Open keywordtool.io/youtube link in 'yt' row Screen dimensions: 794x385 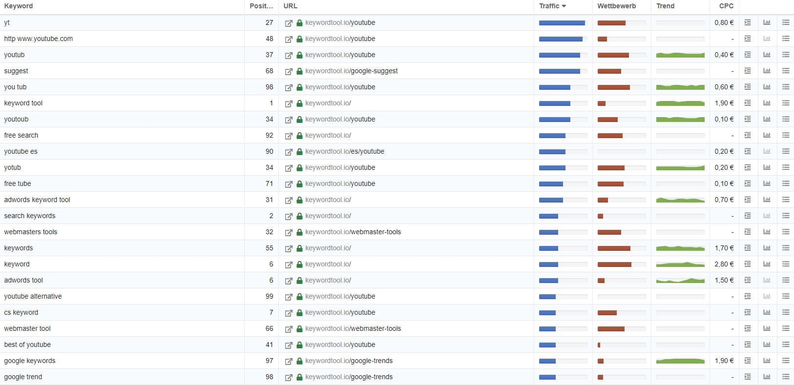tap(340, 22)
